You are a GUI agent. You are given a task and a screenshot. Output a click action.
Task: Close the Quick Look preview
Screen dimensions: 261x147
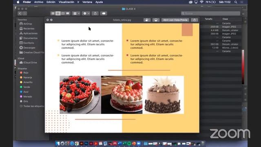pos(48,20)
